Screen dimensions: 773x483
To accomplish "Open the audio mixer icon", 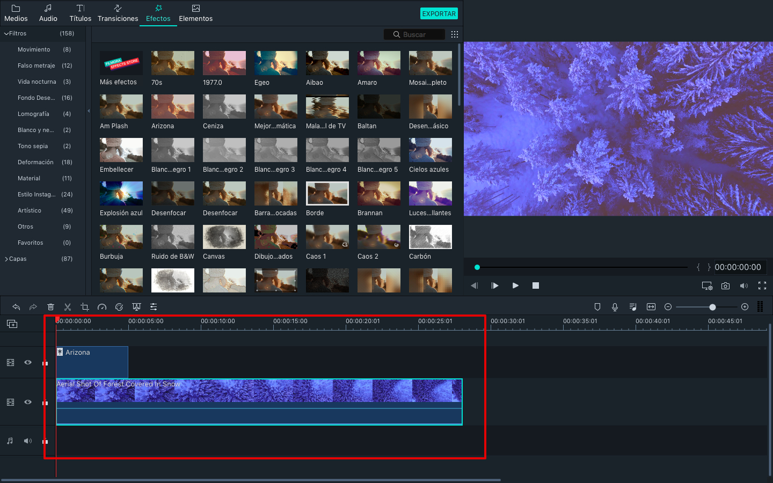I will pos(633,307).
